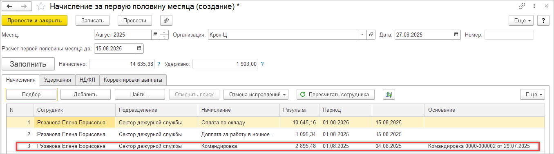The height and width of the screenshot is (154, 554).
Task: Open basis Командировка 0000-000002 от 29.07.2025
Action: click(x=479, y=146)
